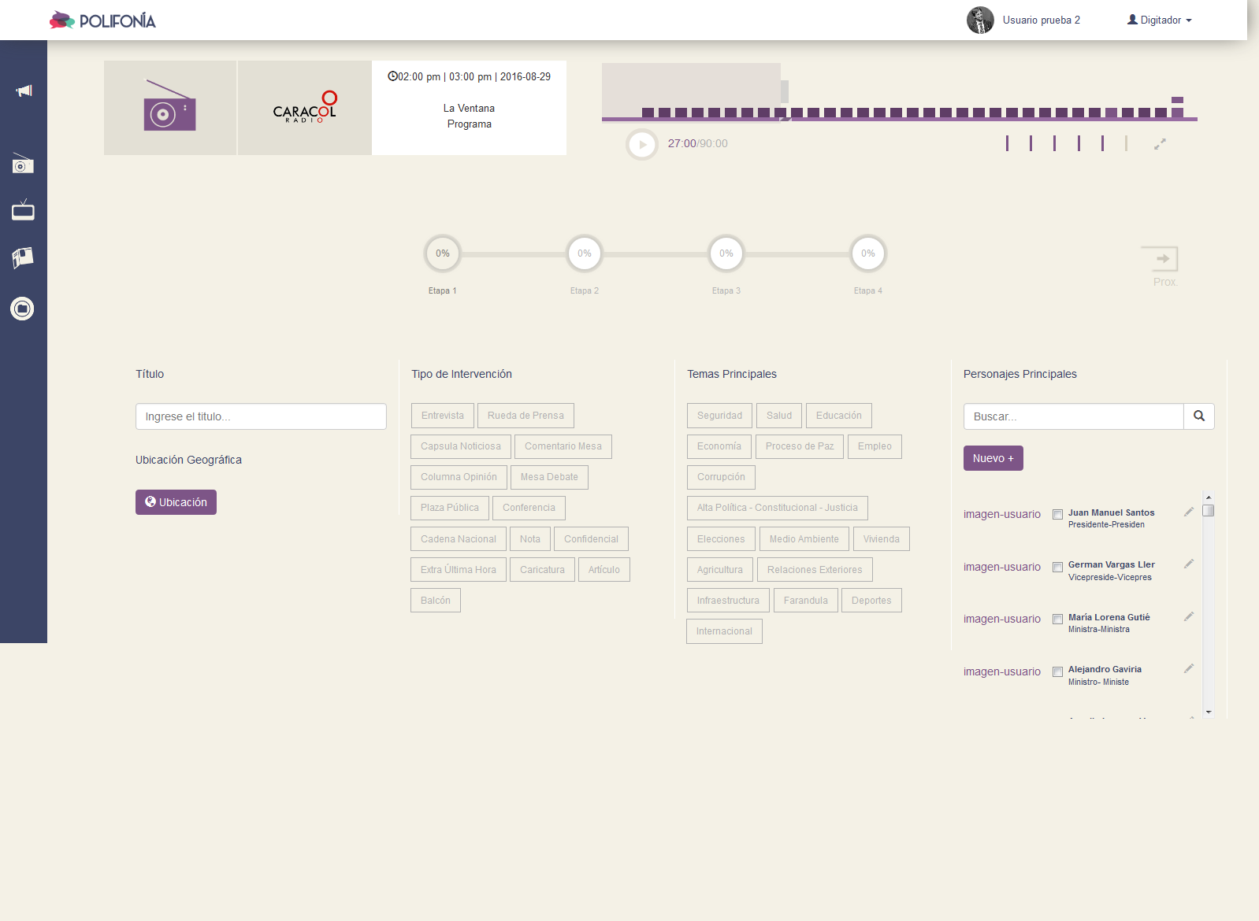
Task: Click the round archive icon in sidebar
Action: (22, 309)
